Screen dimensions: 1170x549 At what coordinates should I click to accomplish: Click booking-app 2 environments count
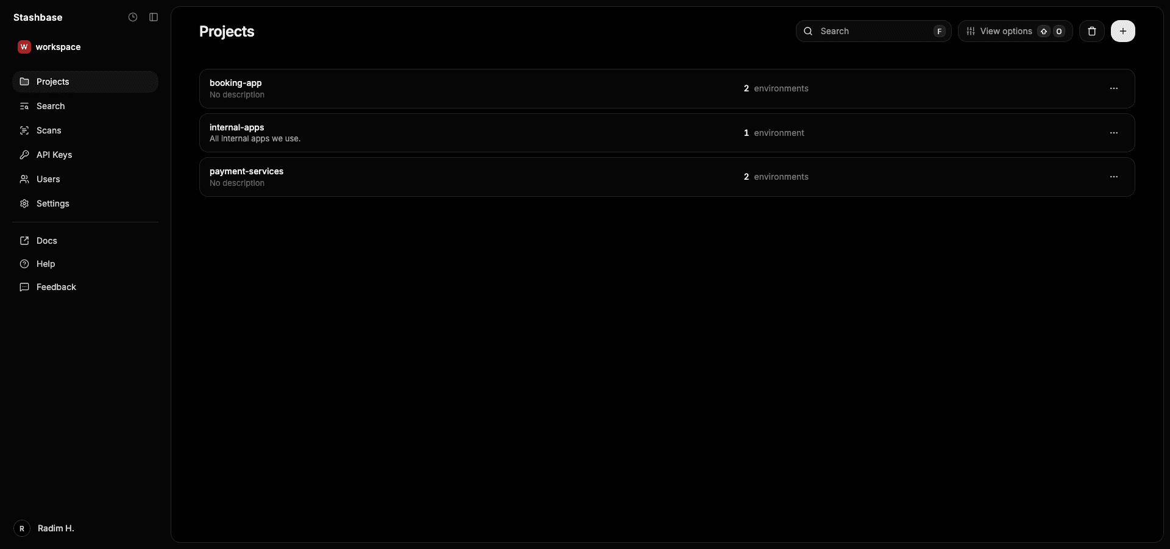click(x=776, y=88)
